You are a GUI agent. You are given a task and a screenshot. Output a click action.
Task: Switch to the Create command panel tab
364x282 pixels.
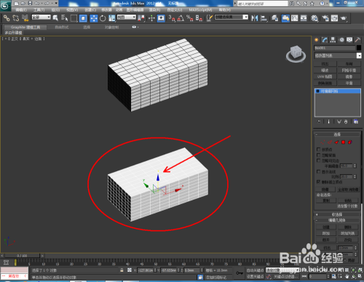[x=317, y=40]
